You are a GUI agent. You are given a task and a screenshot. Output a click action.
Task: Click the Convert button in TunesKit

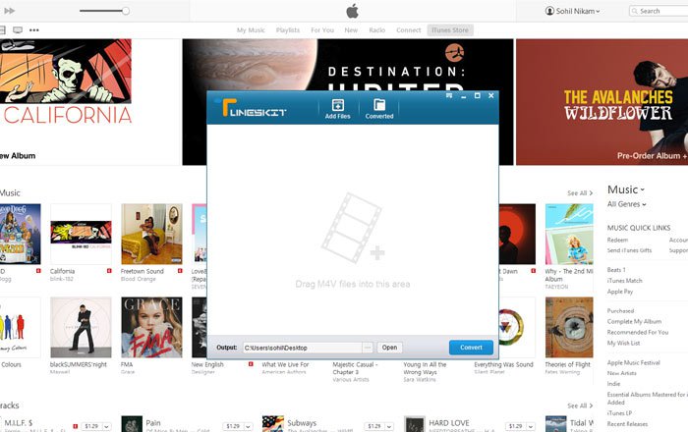click(x=471, y=348)
